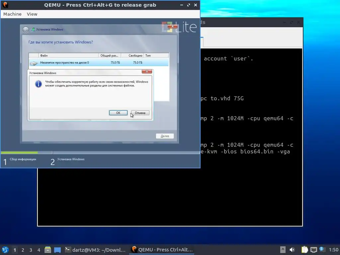
Task: Close the terminal window behind QEMU
Action: pyautogui.click(x=298, y=22)
